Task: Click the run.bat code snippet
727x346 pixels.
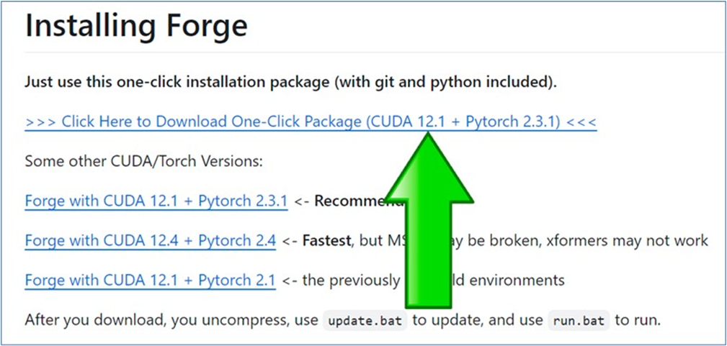Action: pyautogui.click(x=579, y=320)
